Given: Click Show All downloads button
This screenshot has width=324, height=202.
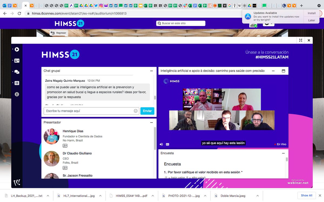Looking at the screenshot, I should [307, 196].
